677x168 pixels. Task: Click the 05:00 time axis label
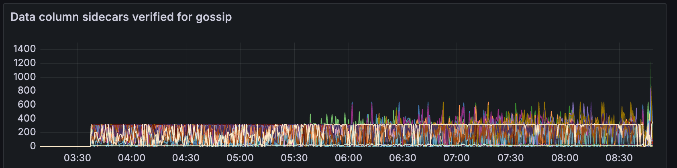click(x=240, y=158)
